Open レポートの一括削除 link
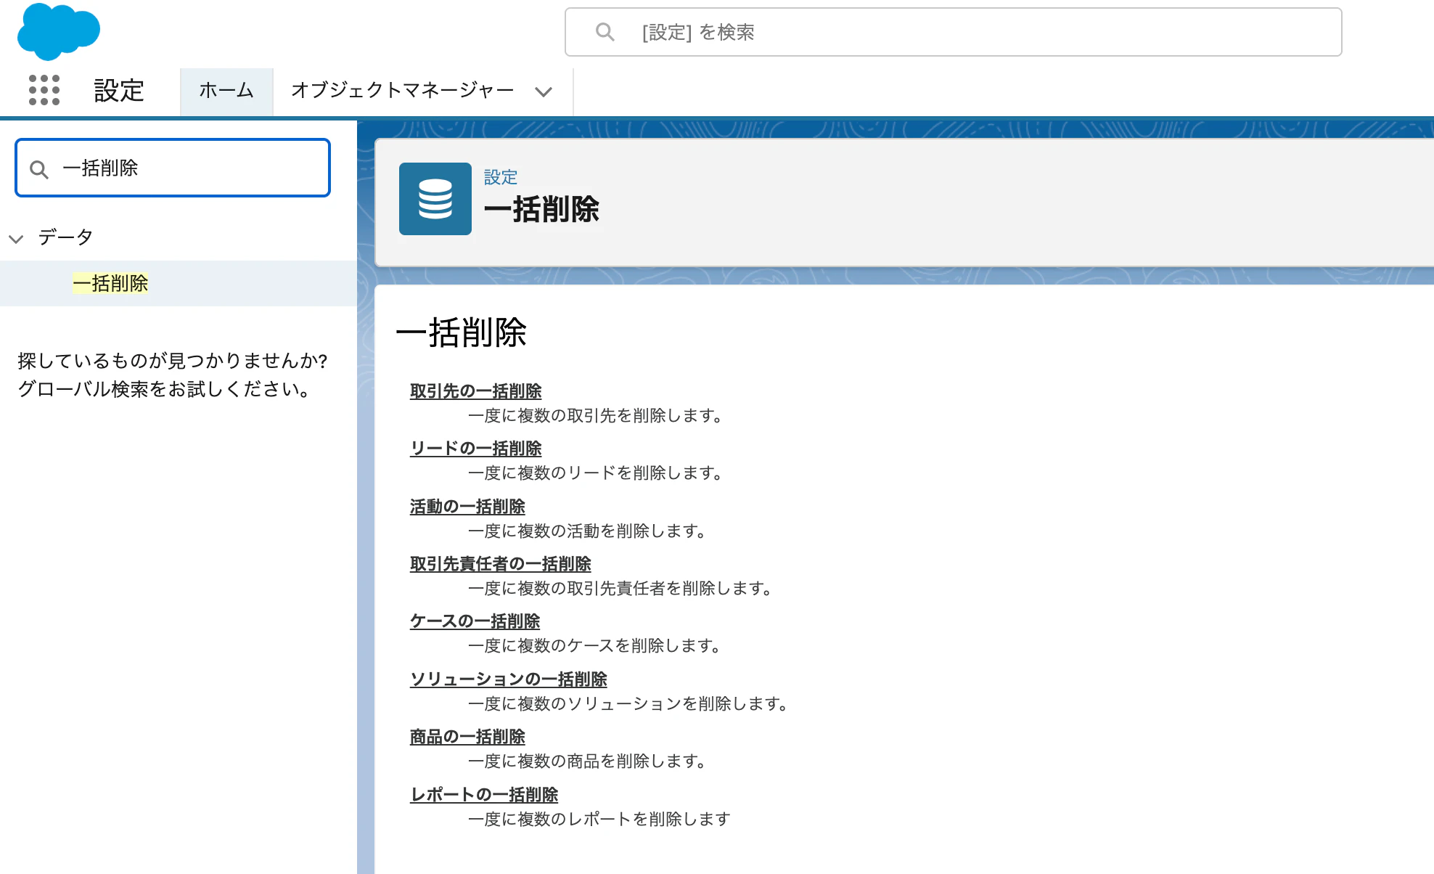This screenshot has width=1434, height=874. pyautogui.click(x=484, y=794)
